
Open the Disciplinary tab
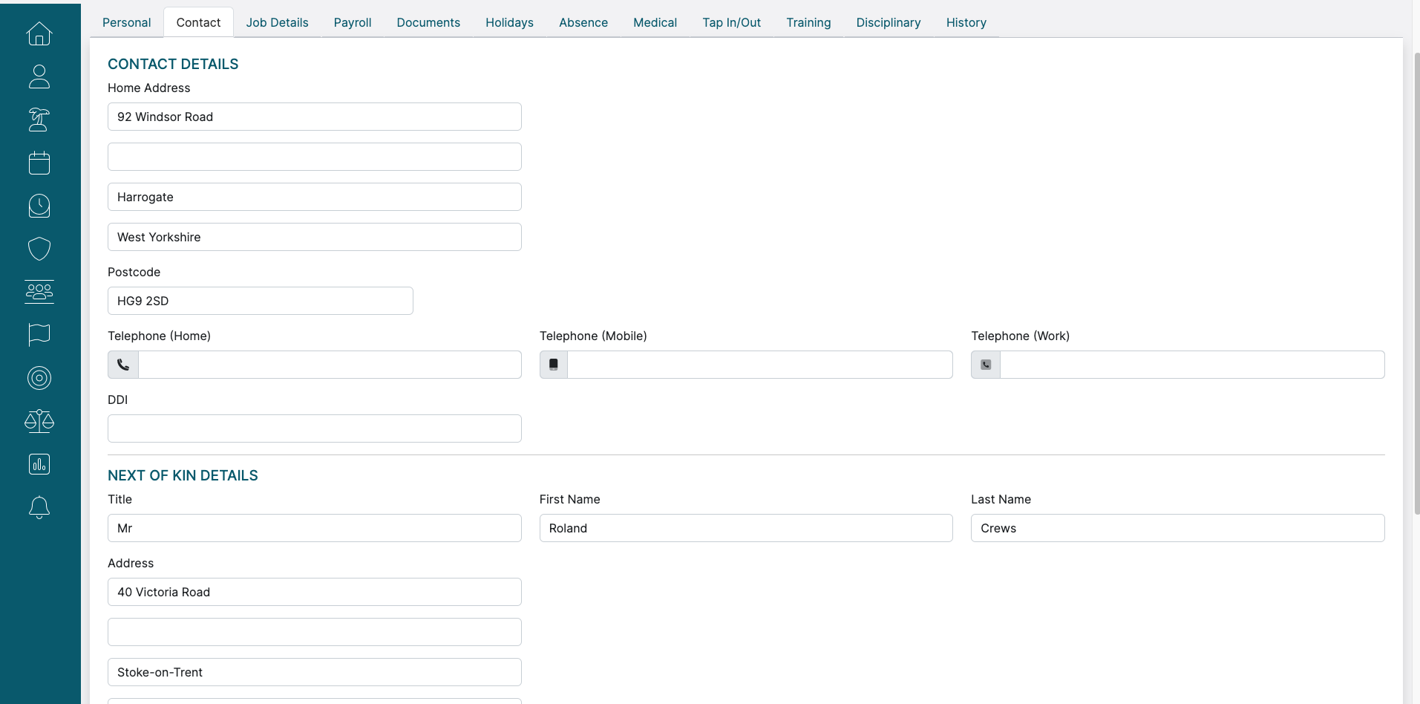888,22
